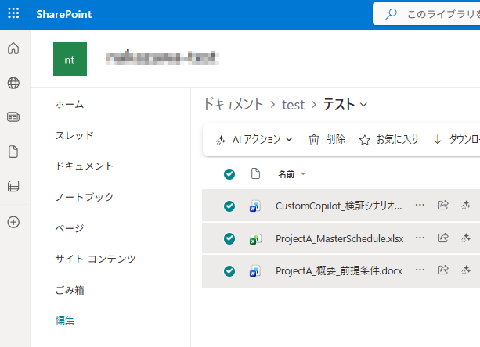The height and width of the screenshot is (347, 480).
Task: Open My lists rail icon
Action: pos(13,186)
